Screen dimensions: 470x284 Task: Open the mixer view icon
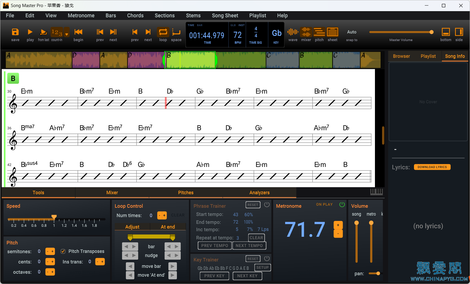306,32
